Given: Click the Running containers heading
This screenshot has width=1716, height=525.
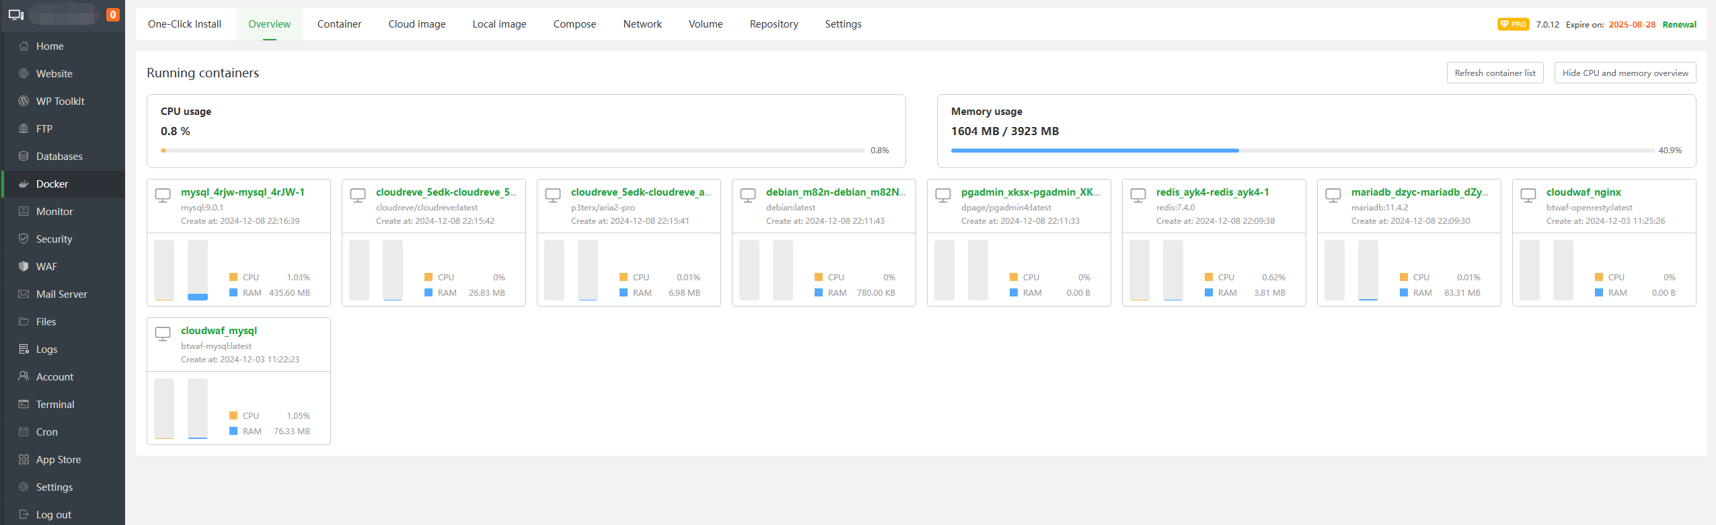Looking at the screenshot, I should (x=202, y=73).
